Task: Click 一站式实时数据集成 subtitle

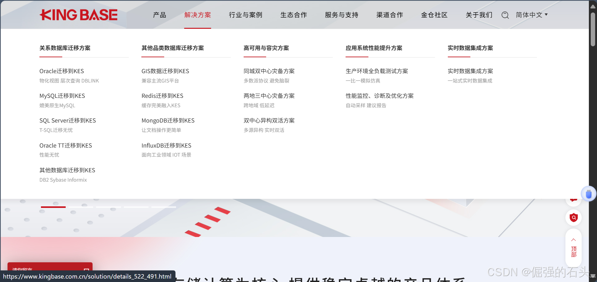Action: click(470, 81)
